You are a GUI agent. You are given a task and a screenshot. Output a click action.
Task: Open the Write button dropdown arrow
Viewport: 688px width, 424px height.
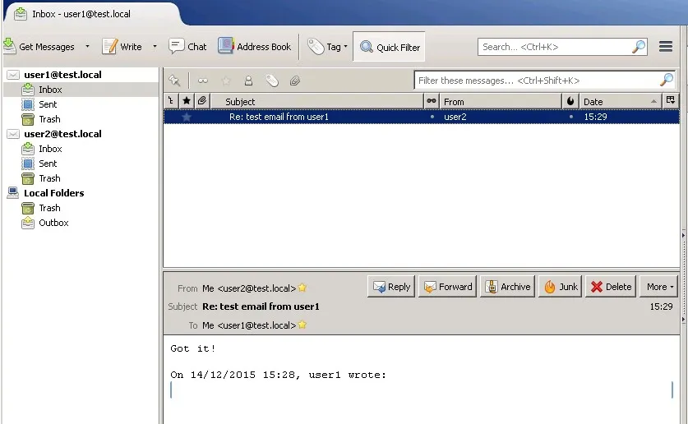[x=155, y=47]
